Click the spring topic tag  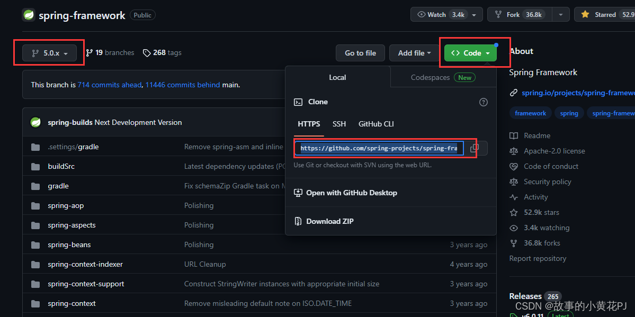click(x=569, y=113)
